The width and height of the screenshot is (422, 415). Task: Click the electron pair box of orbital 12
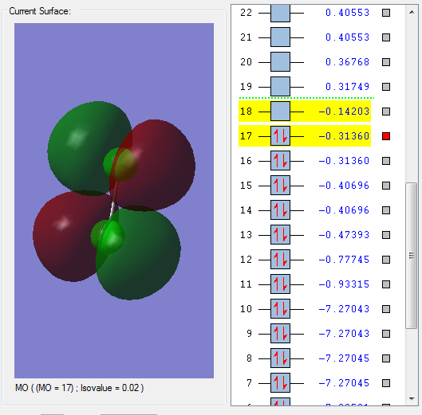coord(280,260)
